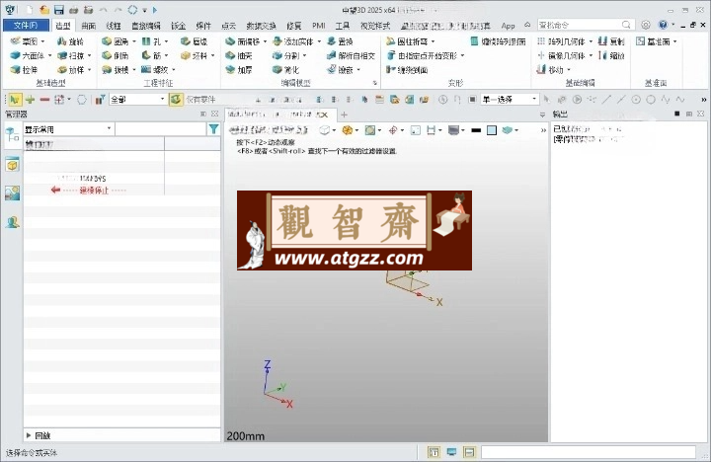The image size is (711, 462).
Task: Select the 置换 replace tool
Action: pos(340,41)
